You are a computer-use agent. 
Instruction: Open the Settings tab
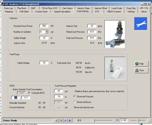point(131,12)
